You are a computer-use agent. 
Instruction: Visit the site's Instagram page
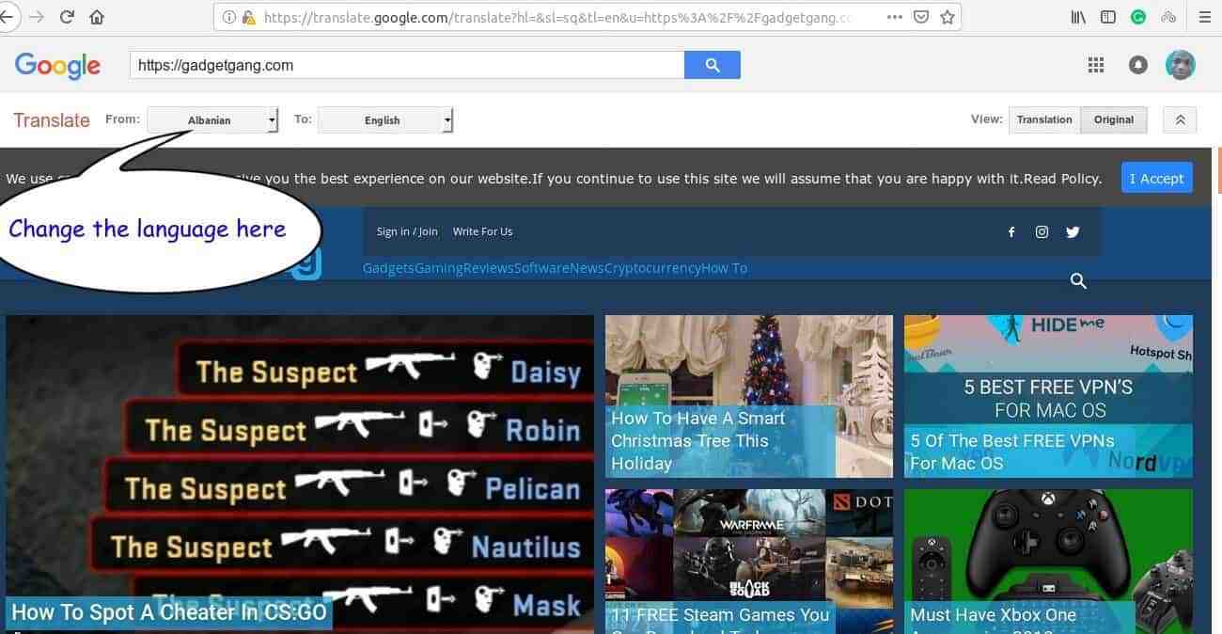(x=1042, y=231)
